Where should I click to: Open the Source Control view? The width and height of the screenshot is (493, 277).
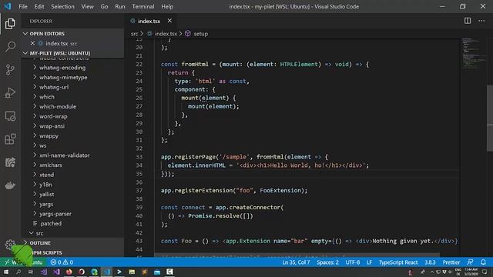coord(10,70)
